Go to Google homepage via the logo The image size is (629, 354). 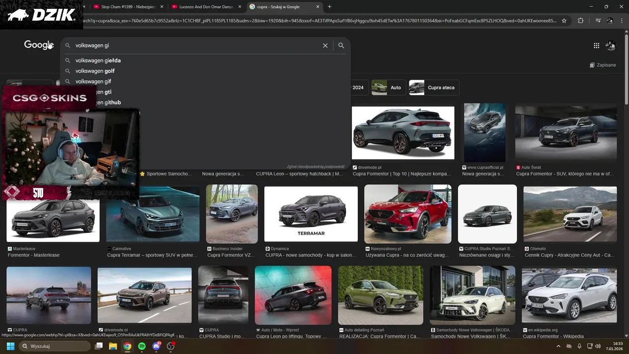38,45
